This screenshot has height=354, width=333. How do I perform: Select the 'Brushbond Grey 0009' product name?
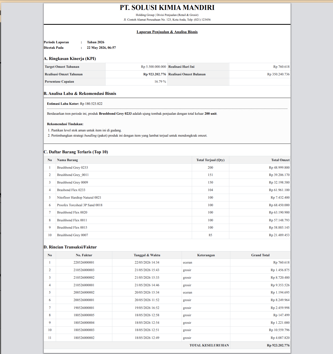tap(72, 182)
